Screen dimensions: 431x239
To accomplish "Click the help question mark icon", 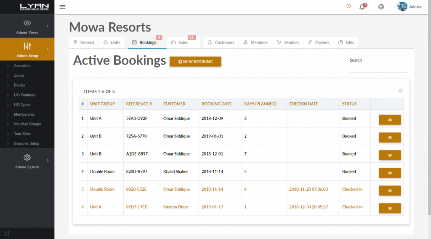I will (349, 6).
